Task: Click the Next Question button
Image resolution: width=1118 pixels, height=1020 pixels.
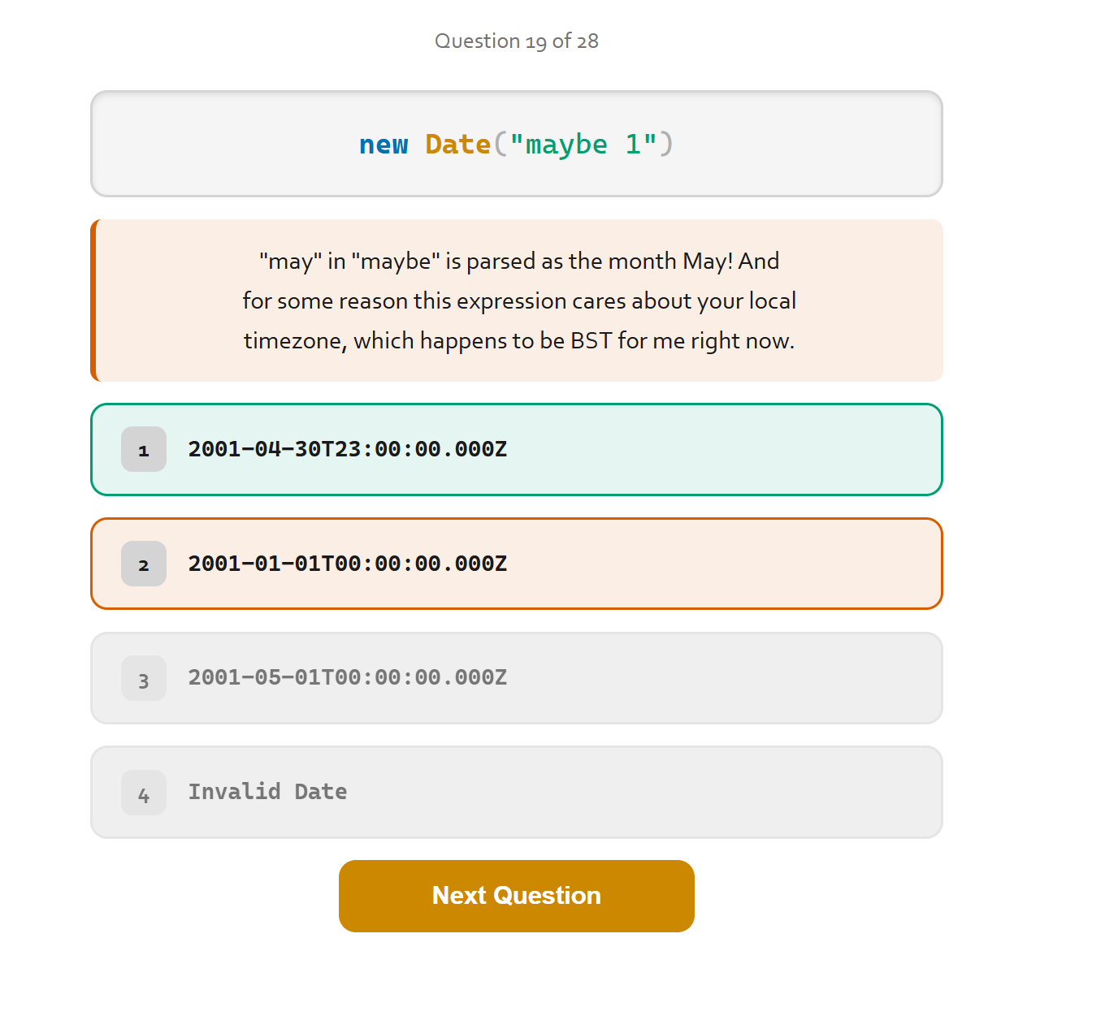Action: pos(516,896)
